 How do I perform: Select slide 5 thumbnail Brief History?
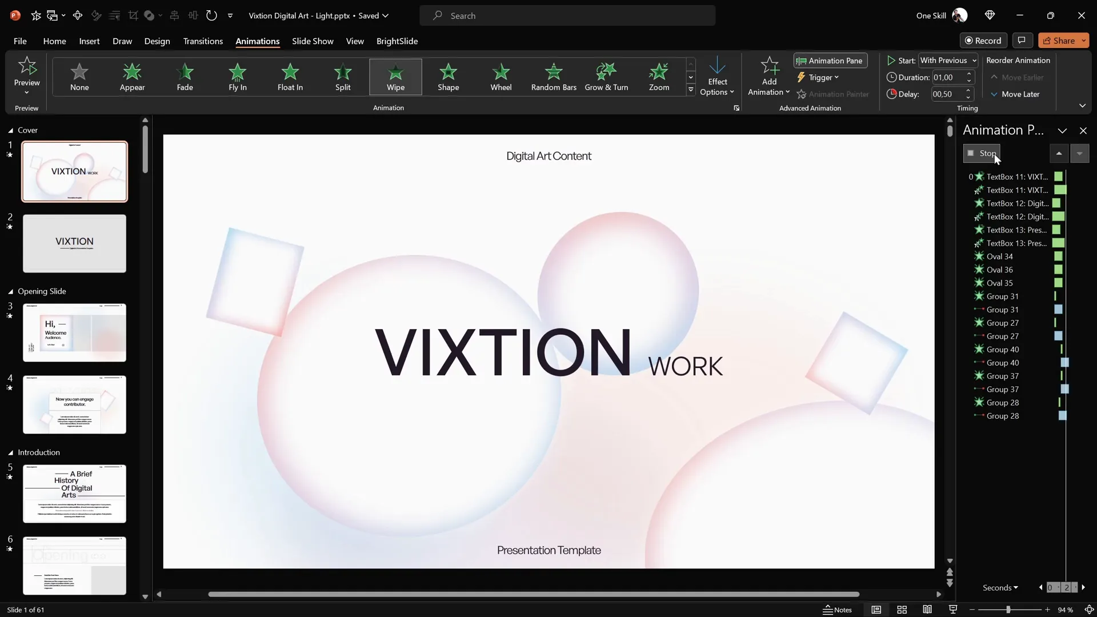[x=74, y=494]
